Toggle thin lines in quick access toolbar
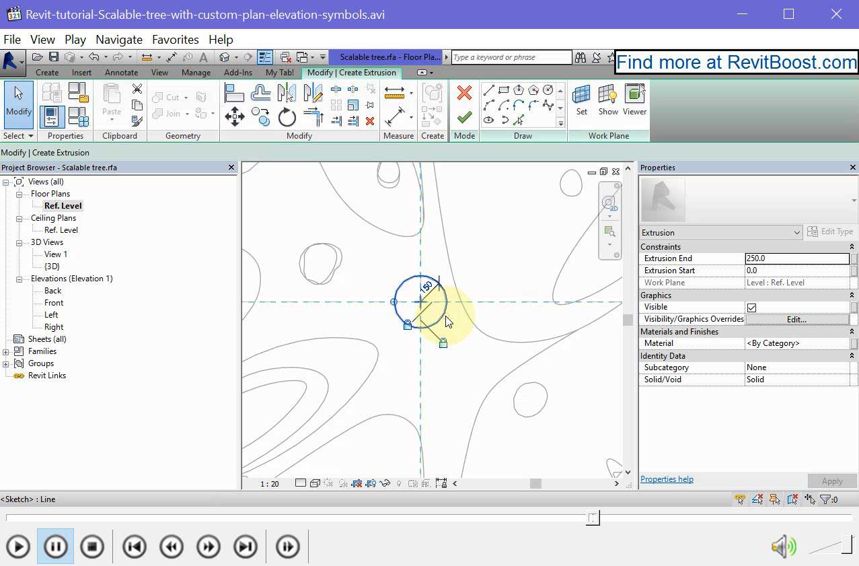 tap(264, 57)
